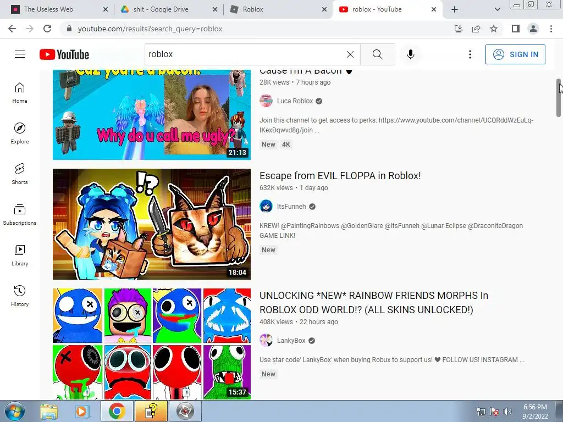The image size is (563, 422).
Task: Open Windows Explorer from taskbar
Action: [49, 411]
